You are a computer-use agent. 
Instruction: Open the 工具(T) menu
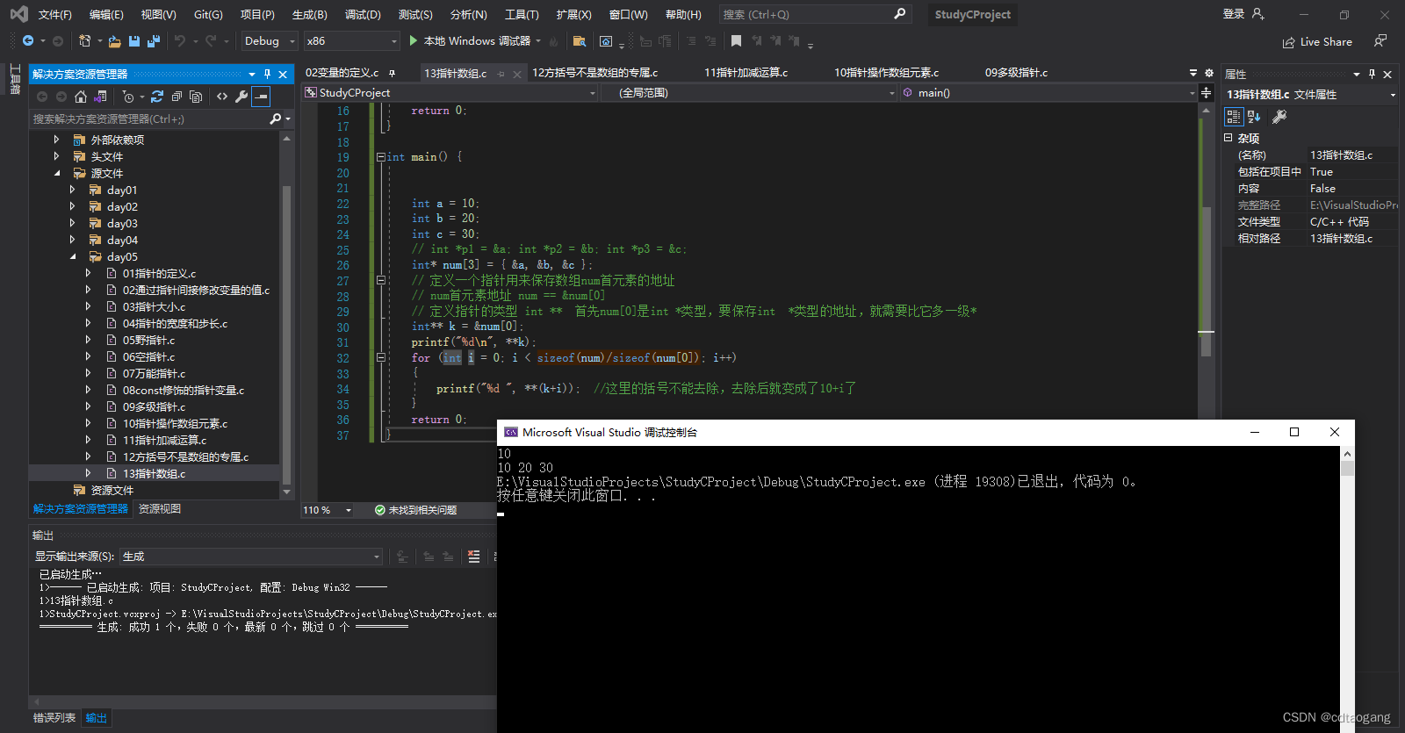[522, 14]
